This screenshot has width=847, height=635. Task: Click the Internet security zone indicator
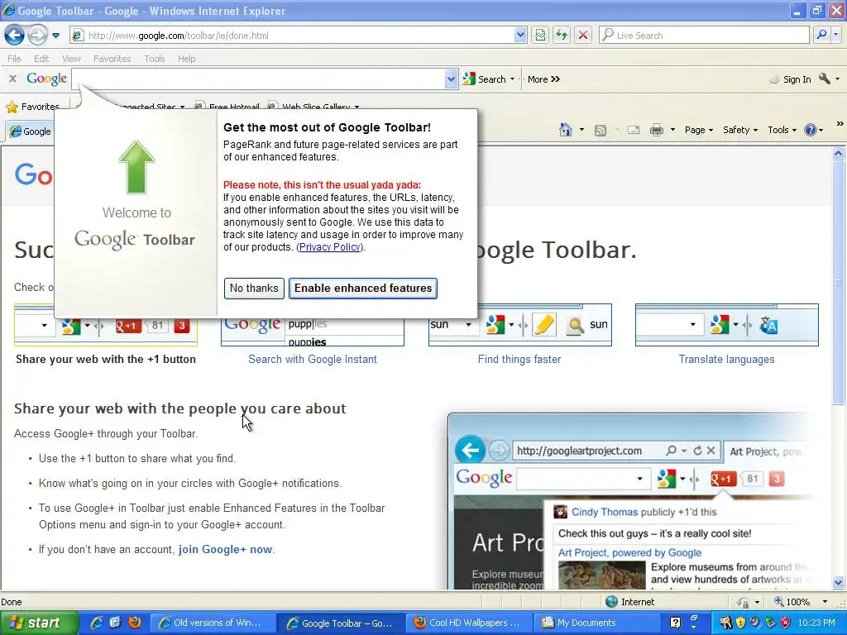pos(629,602)
